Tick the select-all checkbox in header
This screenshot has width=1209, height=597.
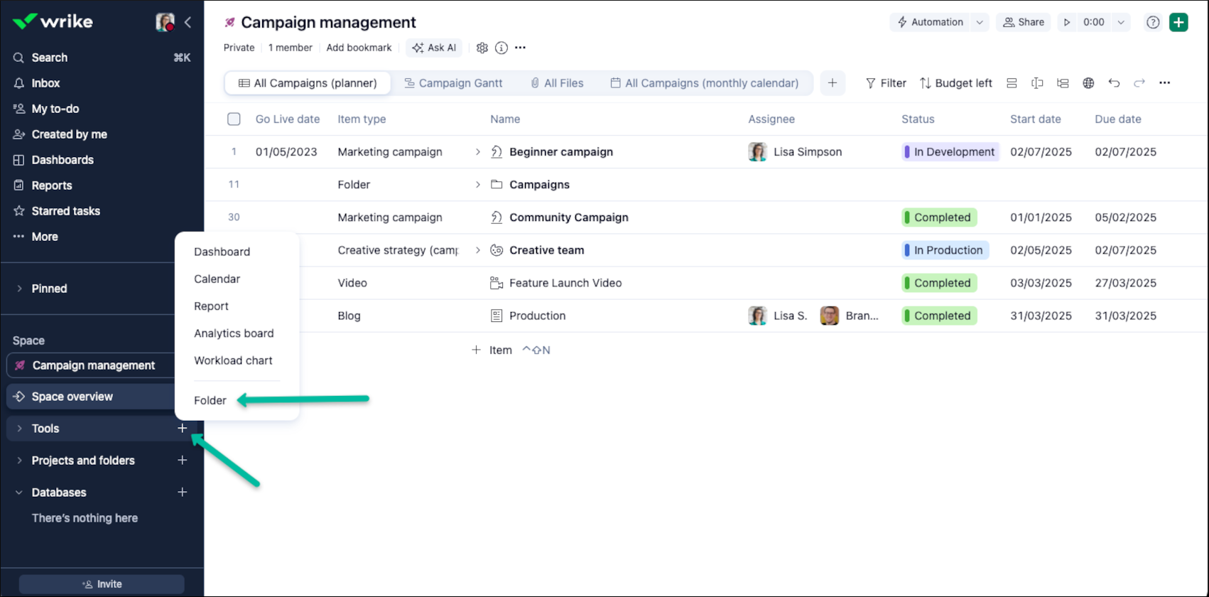pos(234,119)
